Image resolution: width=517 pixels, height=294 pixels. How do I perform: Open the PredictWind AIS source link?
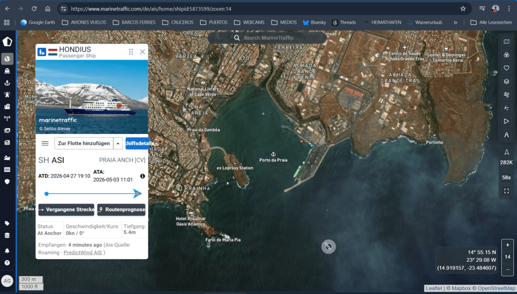(x=82, y=253)
